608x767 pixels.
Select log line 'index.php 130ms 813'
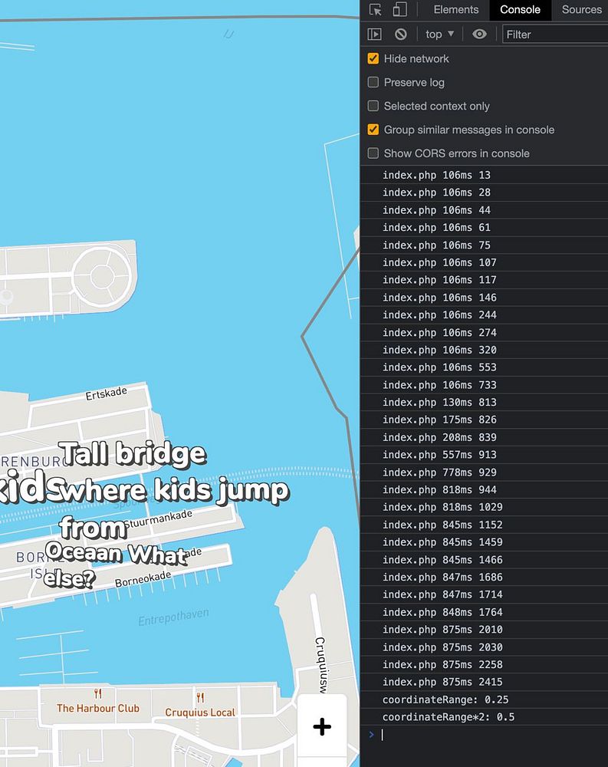(x=485, y=402)
